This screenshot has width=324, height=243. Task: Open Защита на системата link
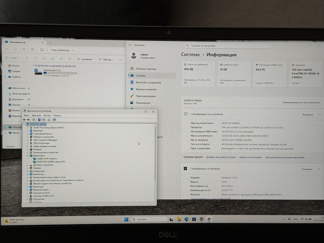click(x=250, y=157)
